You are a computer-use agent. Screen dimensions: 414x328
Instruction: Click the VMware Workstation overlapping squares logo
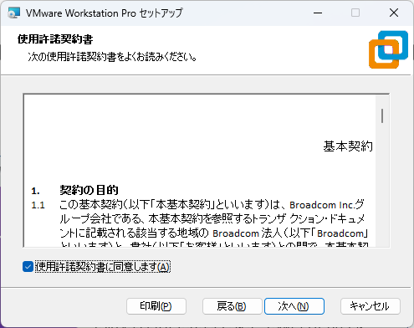point(388,49)
